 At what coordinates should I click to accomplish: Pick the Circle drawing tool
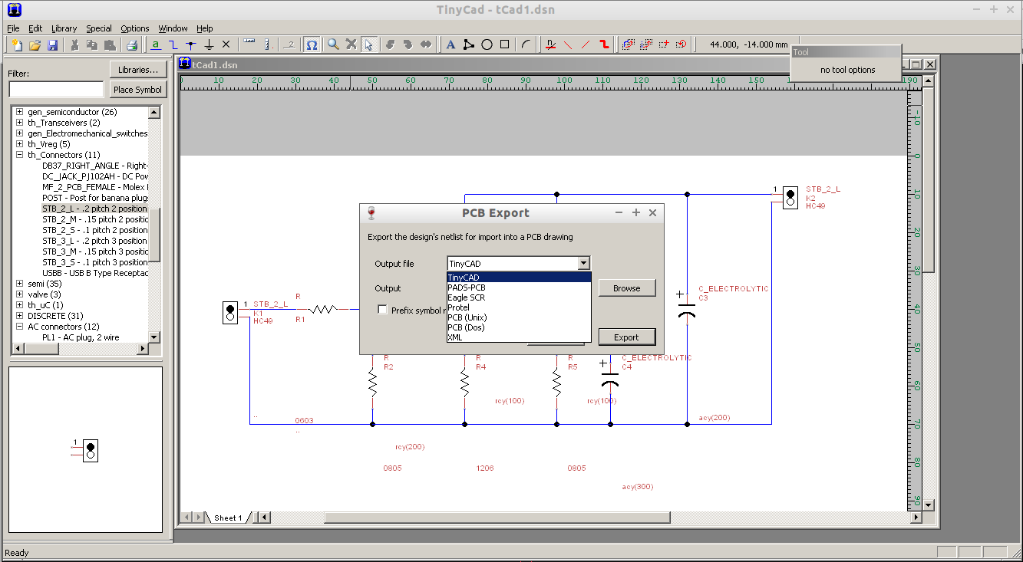[487, 44]
